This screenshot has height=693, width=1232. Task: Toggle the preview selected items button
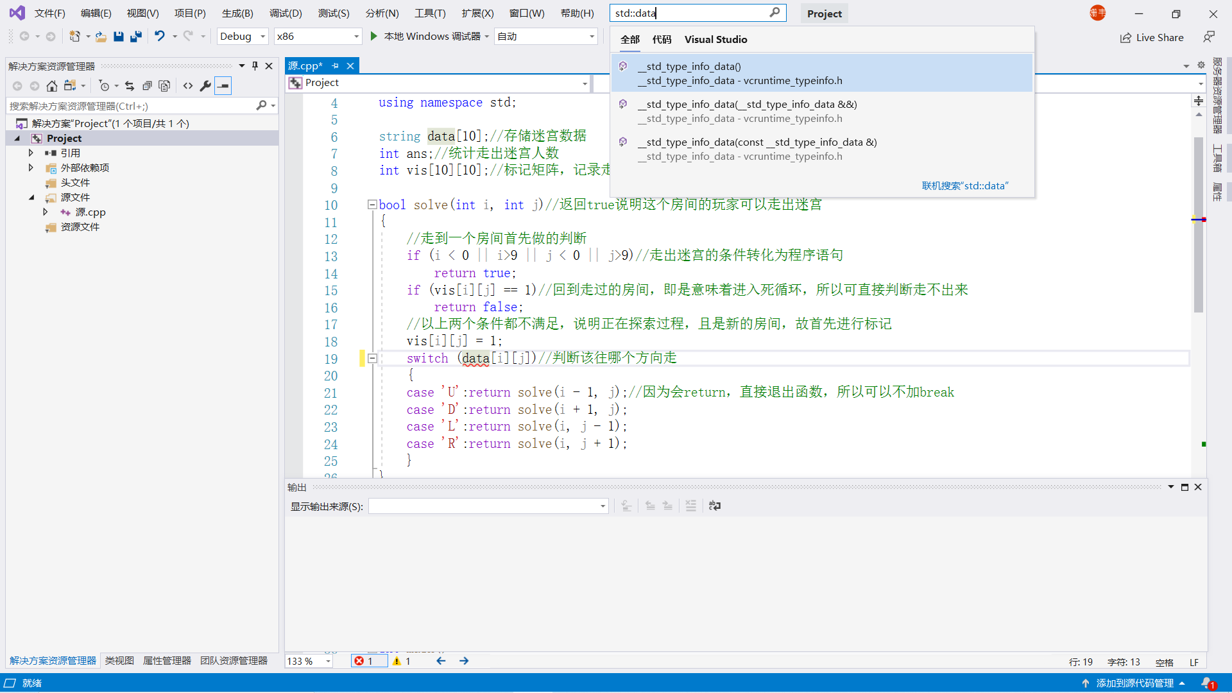[x=223, y=85]
